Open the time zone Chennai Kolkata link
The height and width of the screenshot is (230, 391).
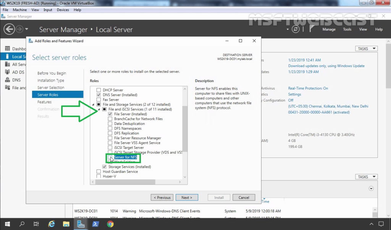coord(328,106)
